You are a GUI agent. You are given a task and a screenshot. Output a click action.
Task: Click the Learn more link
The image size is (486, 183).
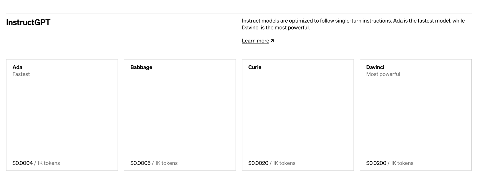[255, 40]
